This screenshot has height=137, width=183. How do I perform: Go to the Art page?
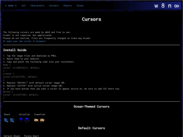(x=23, y=6)
